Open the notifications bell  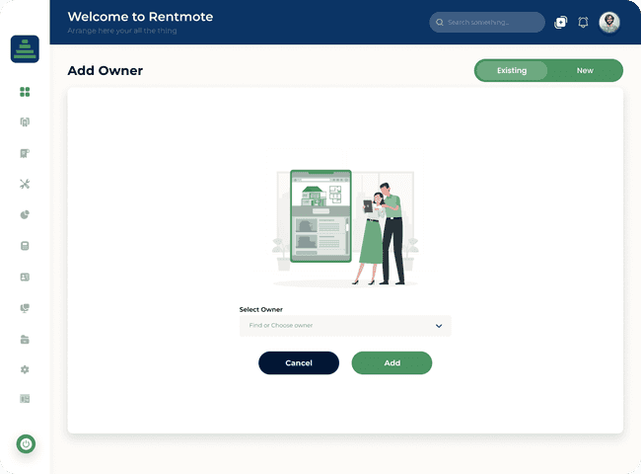click(x=584, y=22)
